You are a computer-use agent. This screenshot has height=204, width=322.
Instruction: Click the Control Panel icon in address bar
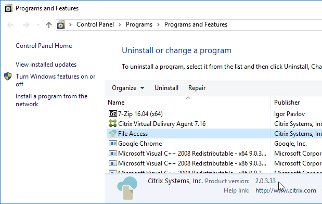[x=61, y=24]
